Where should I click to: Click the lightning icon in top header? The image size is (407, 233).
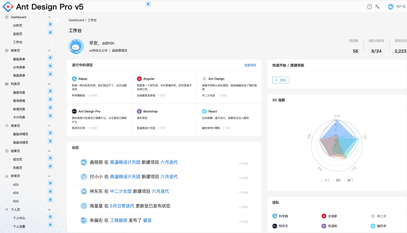point(148,4)
